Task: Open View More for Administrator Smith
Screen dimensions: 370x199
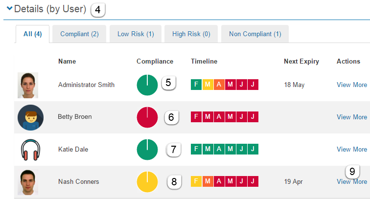Action: point(351,85)
